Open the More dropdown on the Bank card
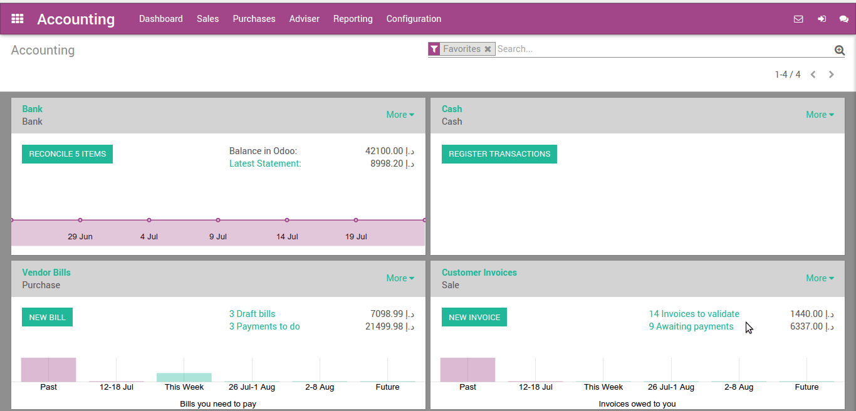 pos(400,115)
